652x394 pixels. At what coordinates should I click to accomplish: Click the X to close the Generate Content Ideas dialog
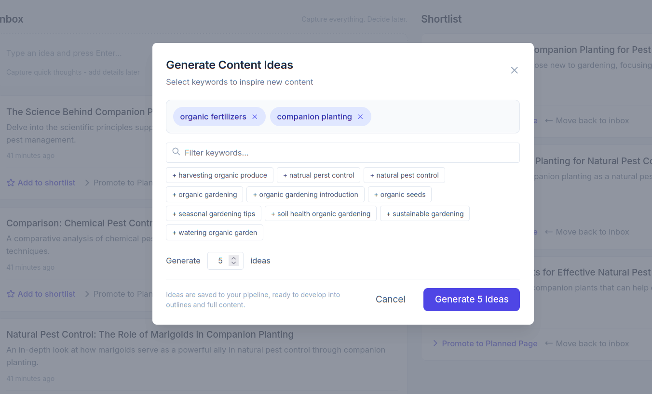tap(514, 70)
